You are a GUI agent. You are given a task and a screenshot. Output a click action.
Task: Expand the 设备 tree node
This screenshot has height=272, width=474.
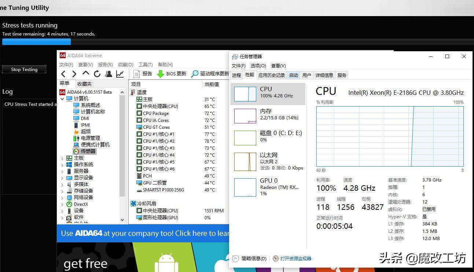[x=62, y=211]
